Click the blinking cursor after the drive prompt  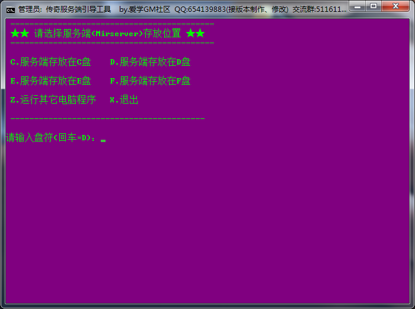click(103, 141)
